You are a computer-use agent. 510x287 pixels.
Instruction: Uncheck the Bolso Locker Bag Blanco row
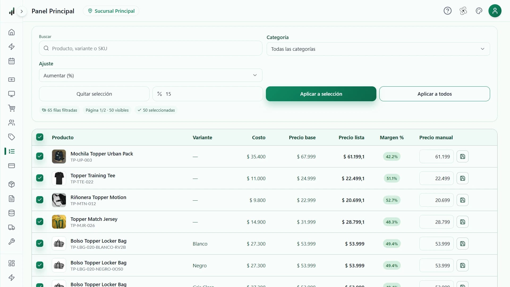40,243
